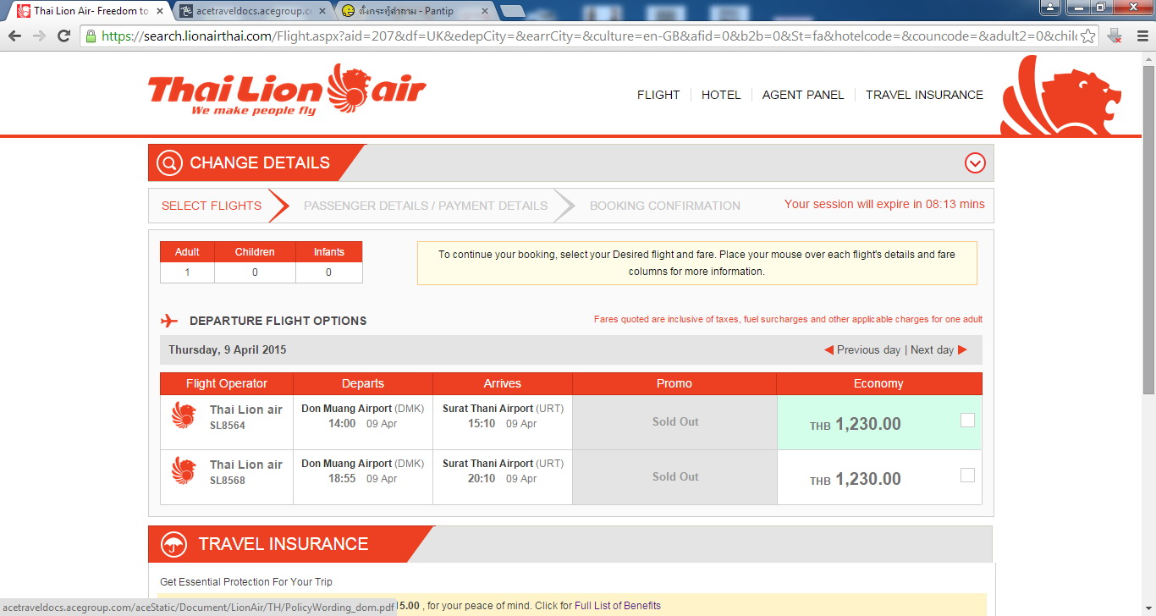This screenshot has height=616, width=1156.
Task: Click the red airplane departure icon
Action: tap(169, 321)
